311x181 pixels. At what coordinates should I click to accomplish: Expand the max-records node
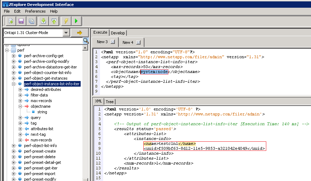pos(20,101)
